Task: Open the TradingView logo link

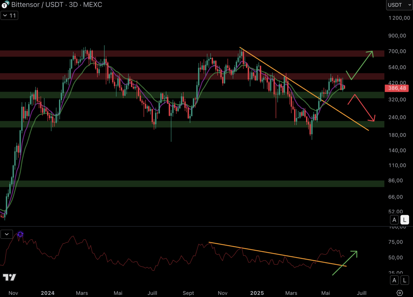Action: coord(9,277)
